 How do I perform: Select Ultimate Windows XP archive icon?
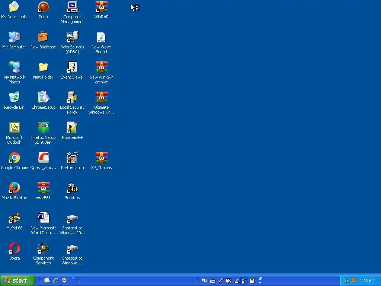(x=101, y=103)
